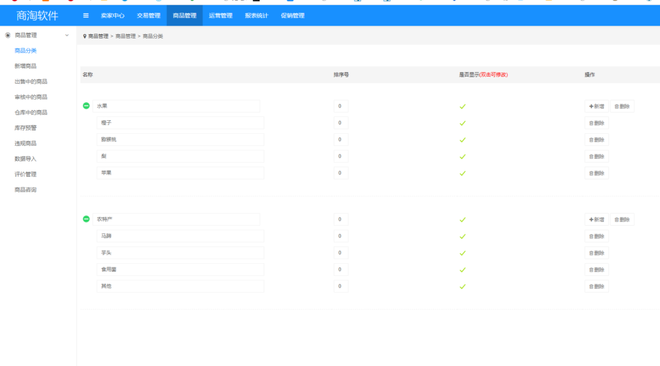Open 新增商品 in the sidebar
Image resolution: width=660 pixels, height=366 pixels.
point(26,66)
